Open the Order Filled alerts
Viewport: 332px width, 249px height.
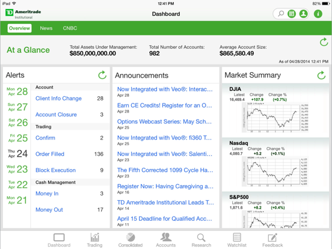(x=70, y=154)
